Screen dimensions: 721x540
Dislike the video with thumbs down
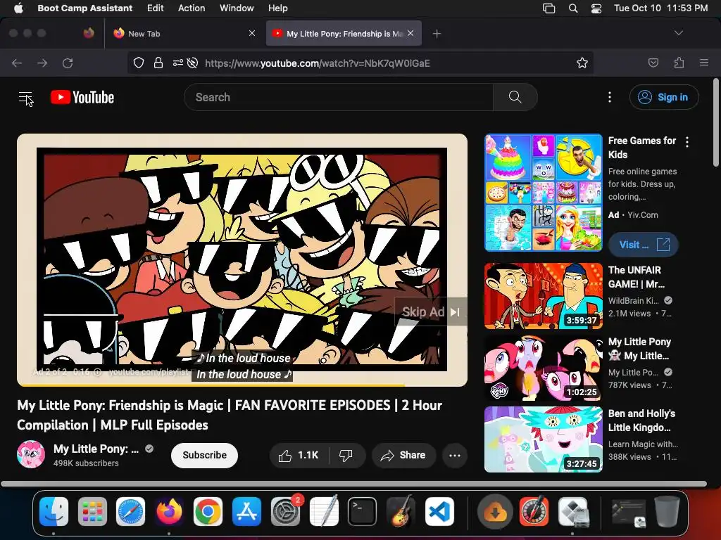click(346, 455)
